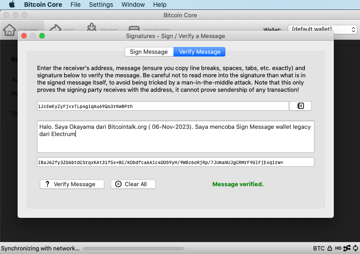
Task: Open the Settings menu
Action: pos(101,5)
